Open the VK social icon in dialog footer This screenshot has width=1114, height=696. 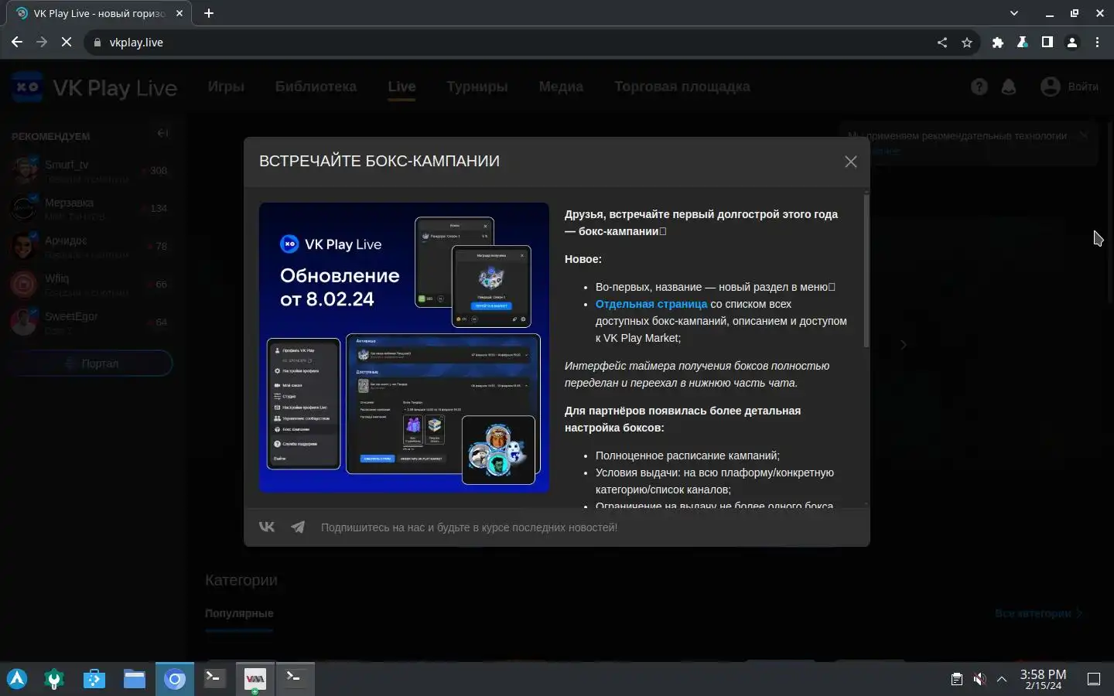tap(267, 527)
